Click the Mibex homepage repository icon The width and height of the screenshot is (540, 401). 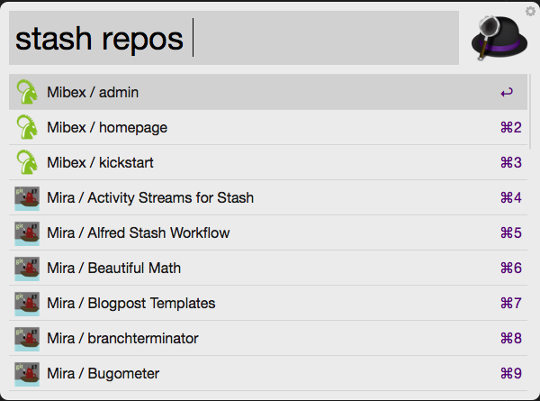[27, 128]
